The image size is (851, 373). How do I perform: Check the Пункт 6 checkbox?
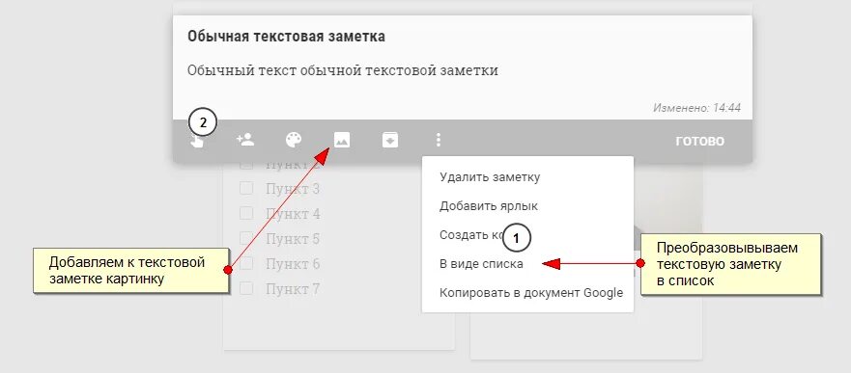point(246,263)
